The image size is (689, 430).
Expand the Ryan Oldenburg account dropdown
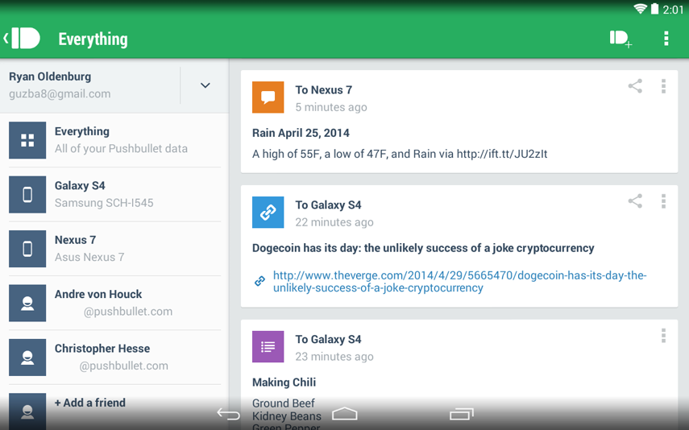point(205,85)
